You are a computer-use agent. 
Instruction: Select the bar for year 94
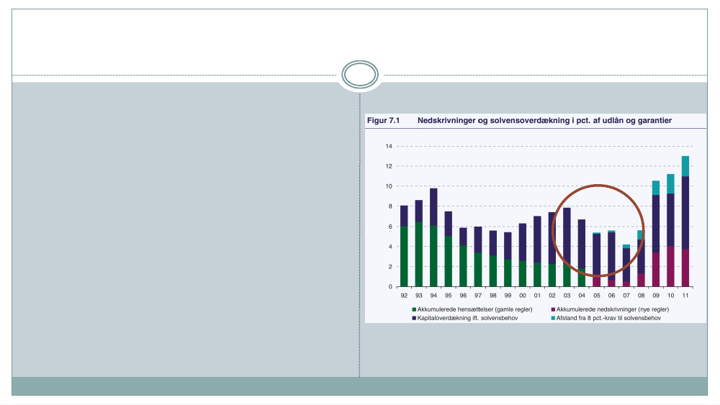point(433,237)
